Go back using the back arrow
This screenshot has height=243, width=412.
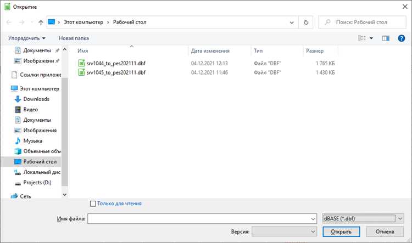[x=9, y=22]
